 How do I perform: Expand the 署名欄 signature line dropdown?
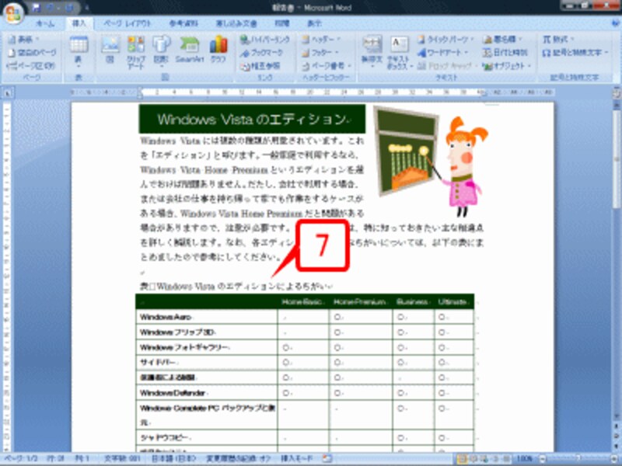pyautogui.click(x=502, y=40)
